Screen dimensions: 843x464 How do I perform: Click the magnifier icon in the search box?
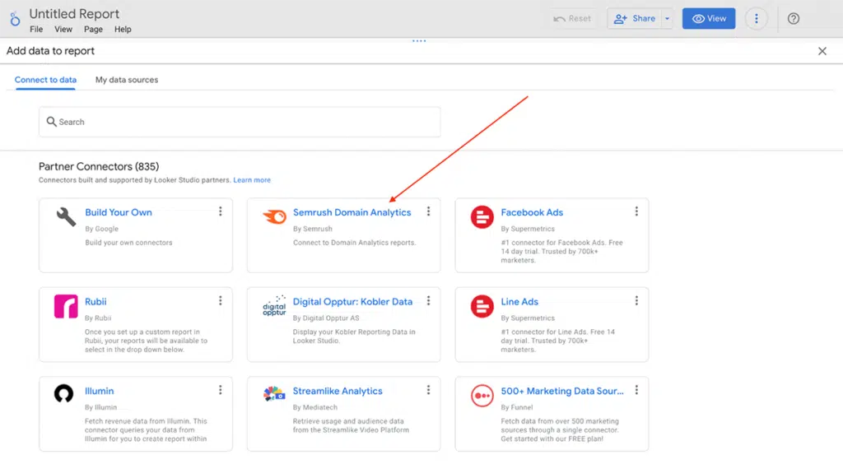coord(51,122)
